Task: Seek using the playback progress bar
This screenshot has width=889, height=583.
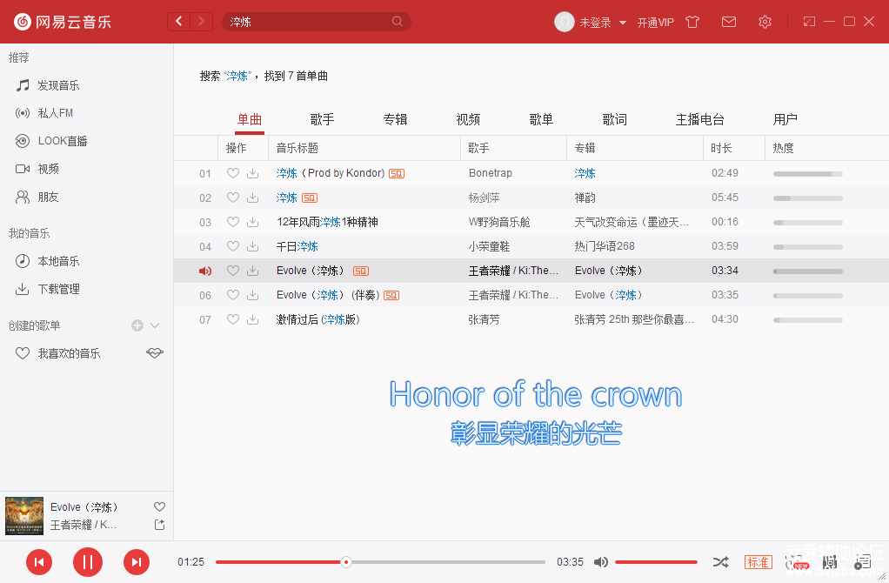Action: [x=380, y=562]
